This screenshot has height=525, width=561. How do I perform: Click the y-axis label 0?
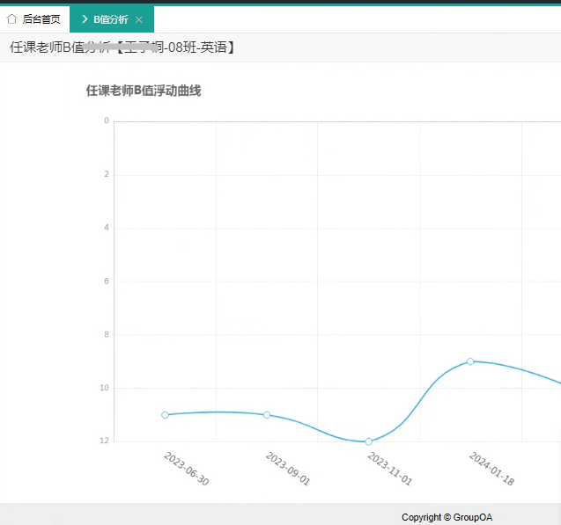tap(107, 120)
